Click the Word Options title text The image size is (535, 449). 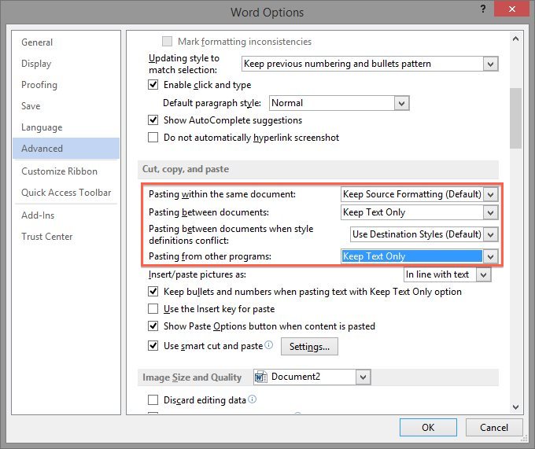coord(267,13)
